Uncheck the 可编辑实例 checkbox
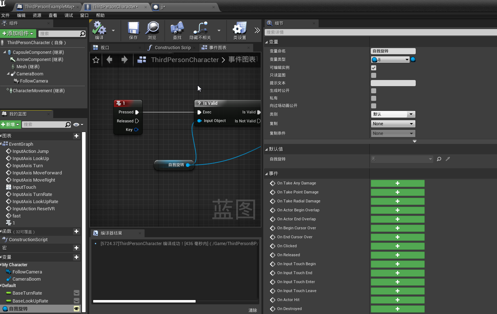The width and height of the screenshot is (497, 314). [373, 67]
